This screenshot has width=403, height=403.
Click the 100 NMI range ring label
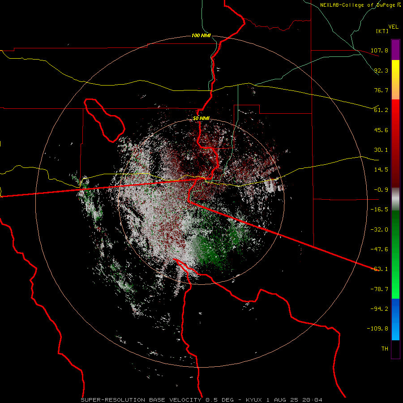(x=201, y=35)
